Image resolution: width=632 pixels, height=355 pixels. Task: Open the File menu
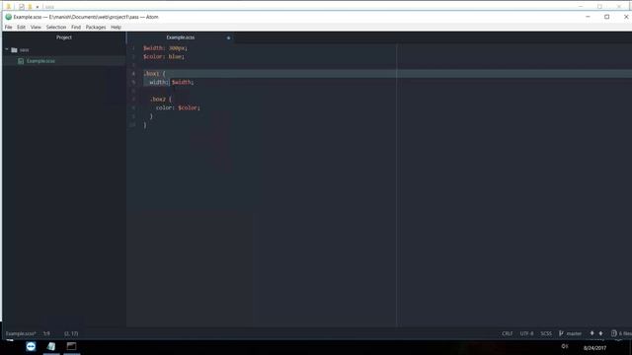(x=8, y=27)
